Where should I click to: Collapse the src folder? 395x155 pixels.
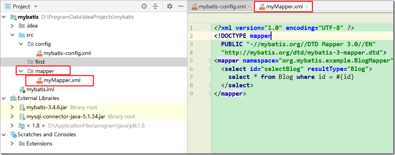click(12, 35)
